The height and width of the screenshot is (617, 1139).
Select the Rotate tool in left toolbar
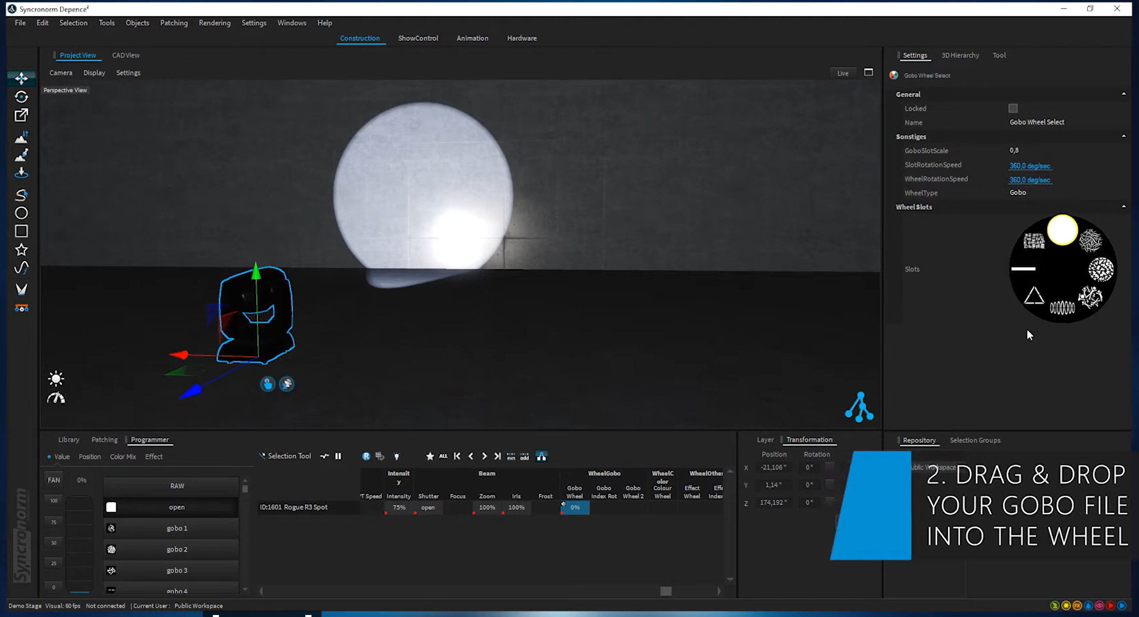tap(21, 97)
